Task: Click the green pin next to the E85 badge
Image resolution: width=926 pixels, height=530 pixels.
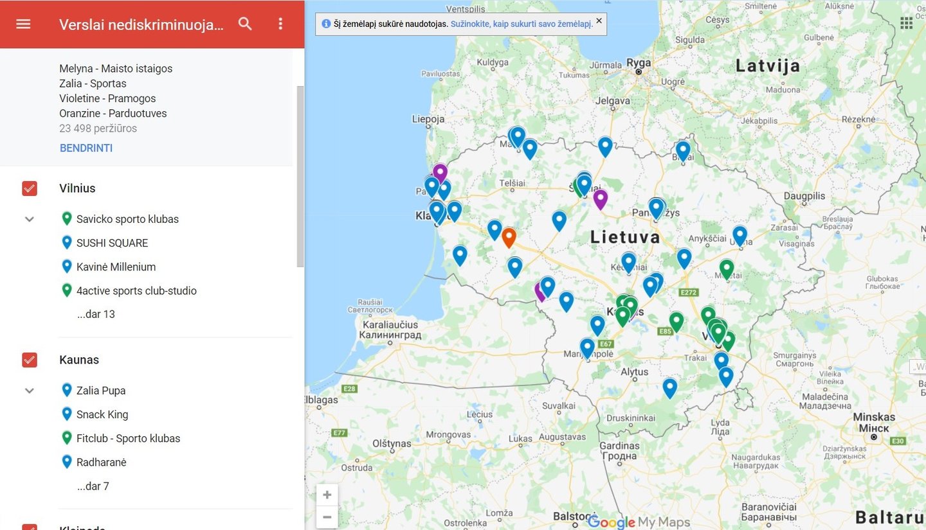Action: 676,321
